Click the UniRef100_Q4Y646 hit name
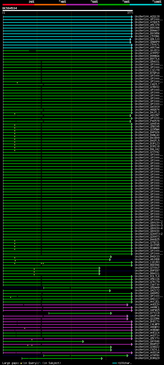Screen dimensions: 164x365 coord(147,341)
